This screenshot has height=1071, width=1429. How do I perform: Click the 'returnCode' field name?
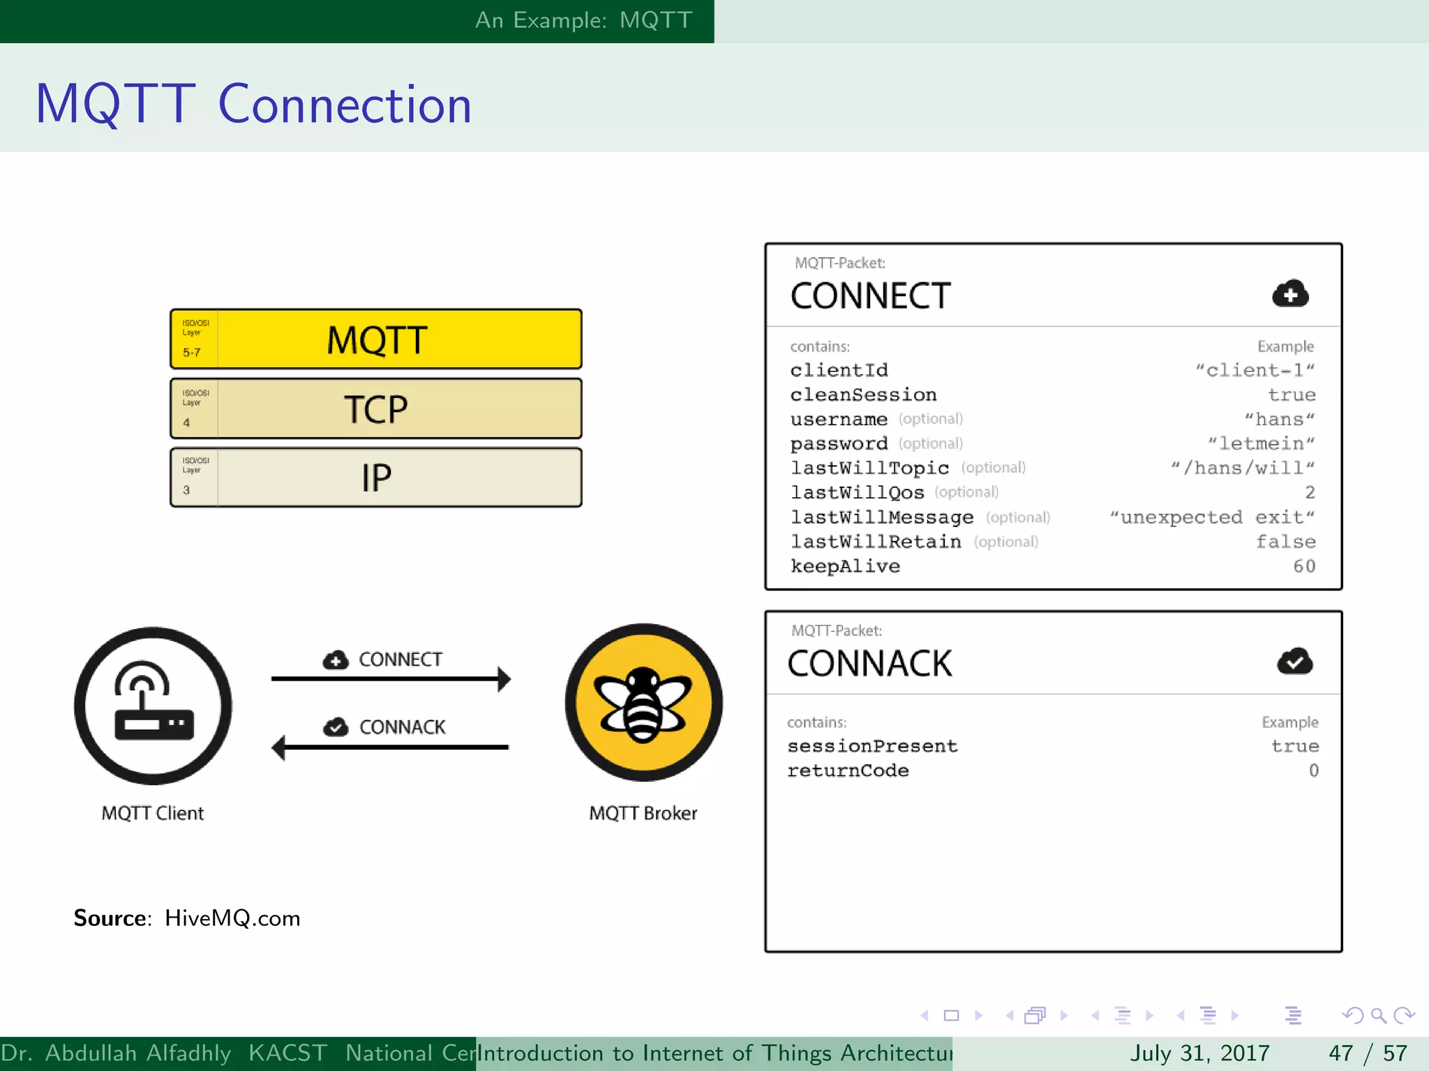coord(848,770)
